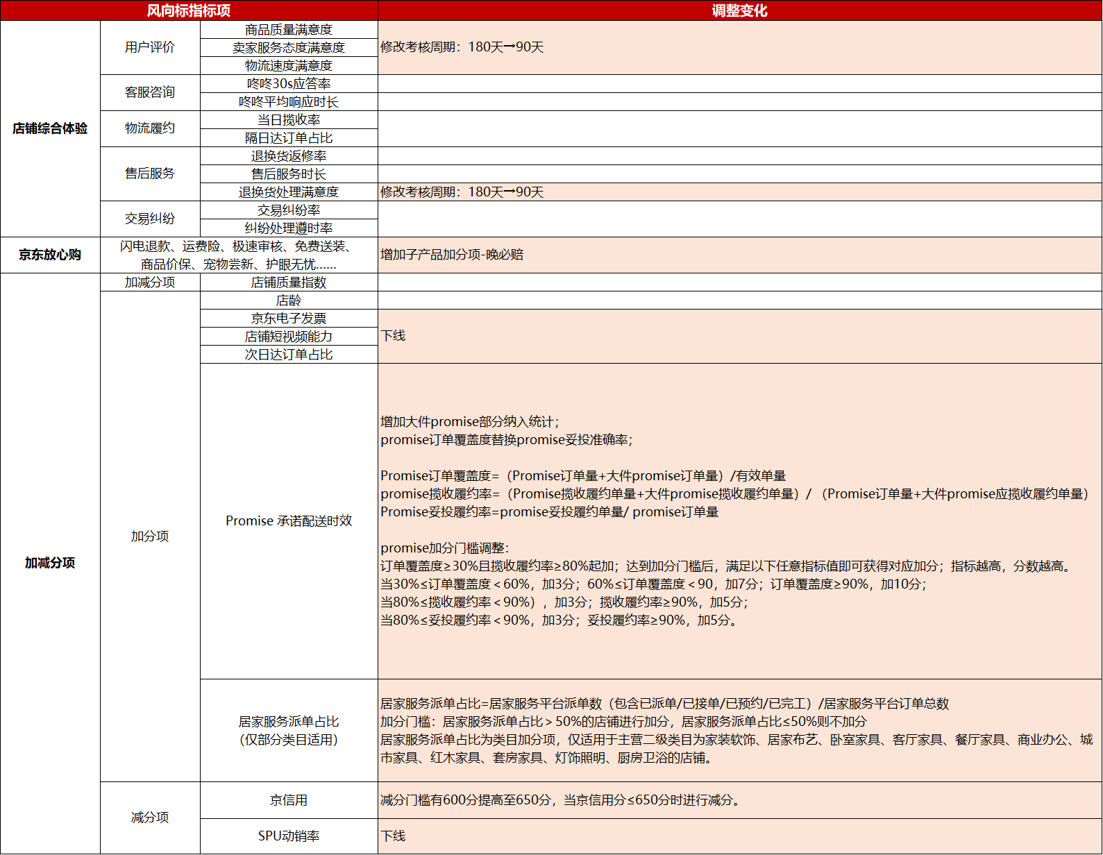1103x855 pixels.
Task: Click the 增加子产品加分项-晚必赔 cell
Action: click(740, 255)
